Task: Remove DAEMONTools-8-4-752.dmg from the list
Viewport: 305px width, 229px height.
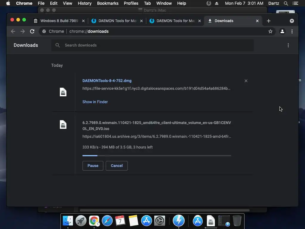Action: coord(246,81)
